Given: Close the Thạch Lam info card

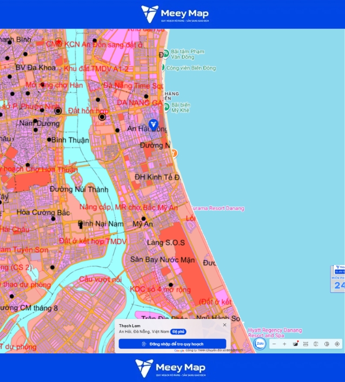Looking at the screenshot, I should click(x=224, y=325).
